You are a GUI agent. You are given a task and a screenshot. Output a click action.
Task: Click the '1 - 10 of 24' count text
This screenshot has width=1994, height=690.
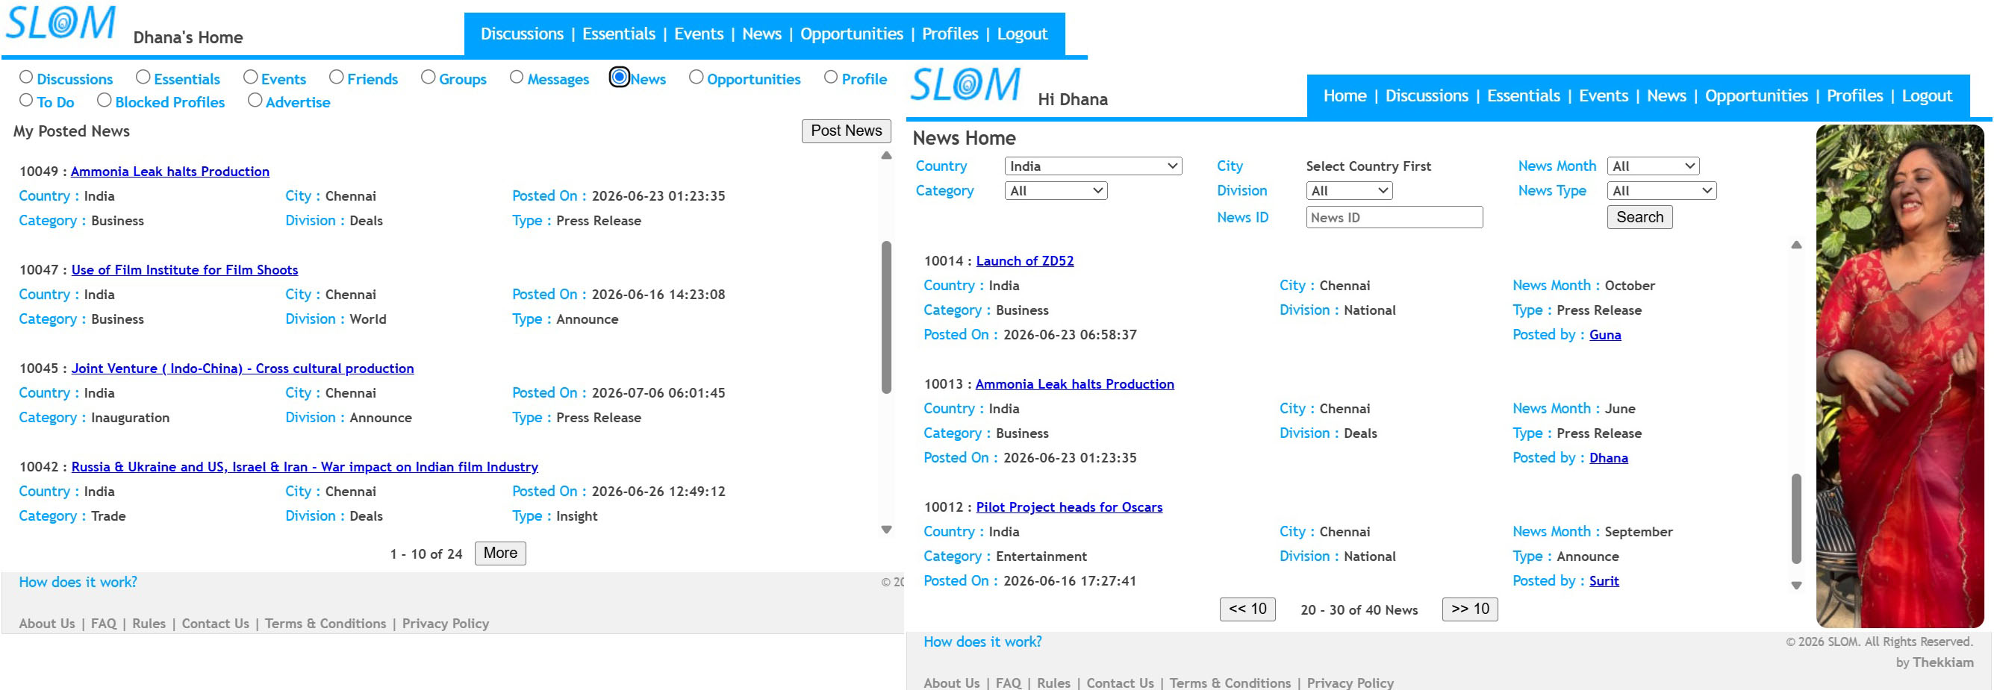pyautogui.click(x=426, y=553)
